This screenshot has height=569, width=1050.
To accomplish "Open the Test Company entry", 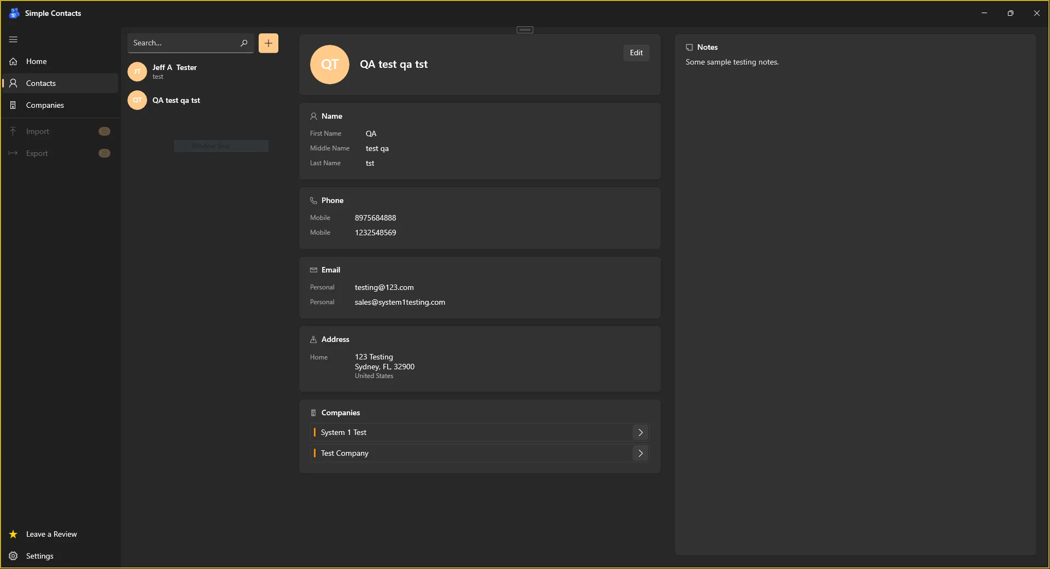I will [480, 453].
